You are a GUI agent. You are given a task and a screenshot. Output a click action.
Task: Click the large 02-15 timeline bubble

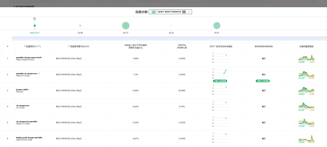point(126,26)
